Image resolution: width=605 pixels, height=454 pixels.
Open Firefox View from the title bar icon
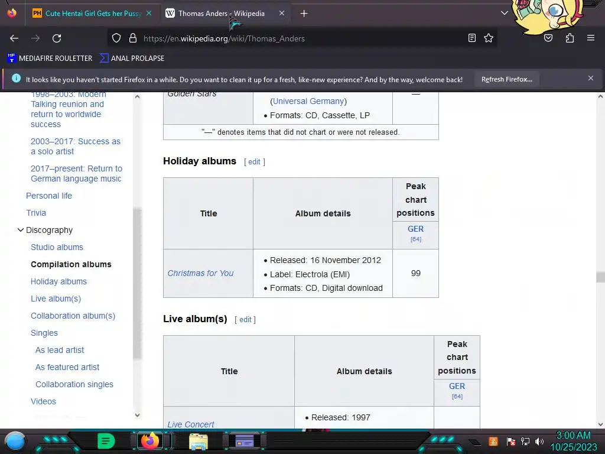click(12, 13)
